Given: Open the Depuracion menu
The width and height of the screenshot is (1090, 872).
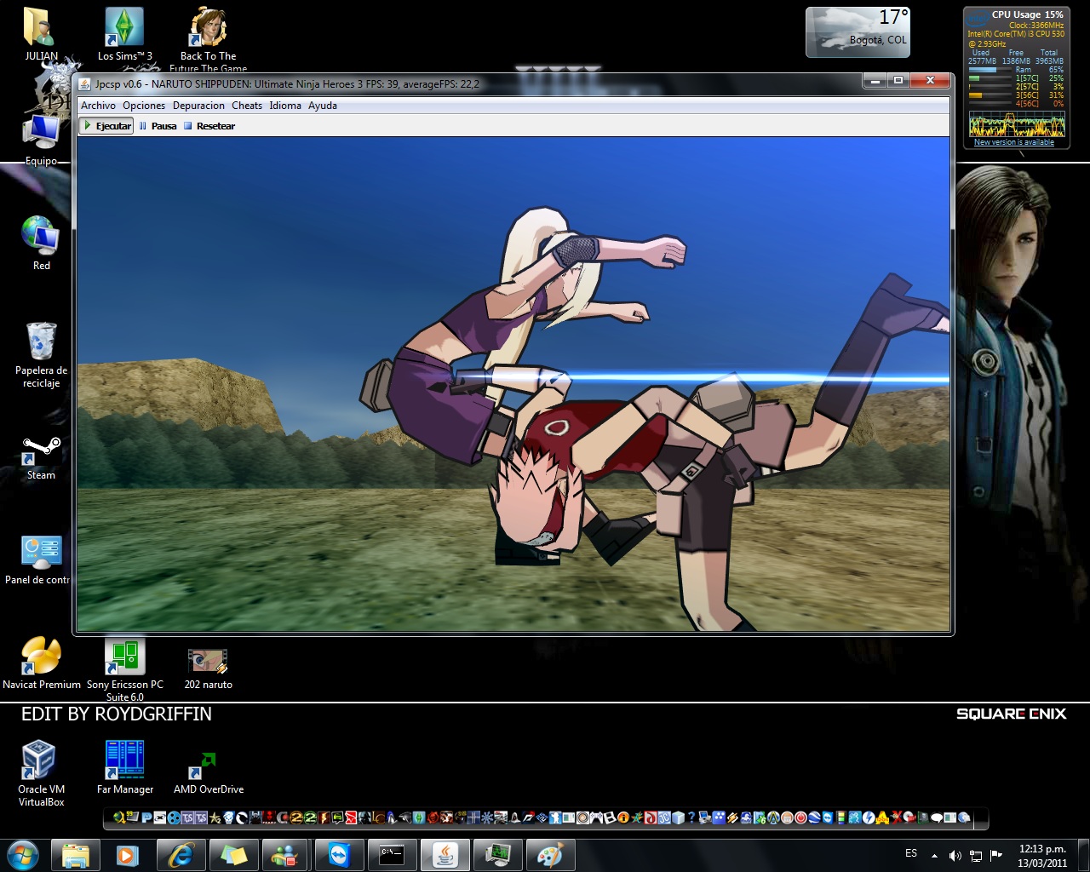Looking at the screenshot, I should (198, 106).
